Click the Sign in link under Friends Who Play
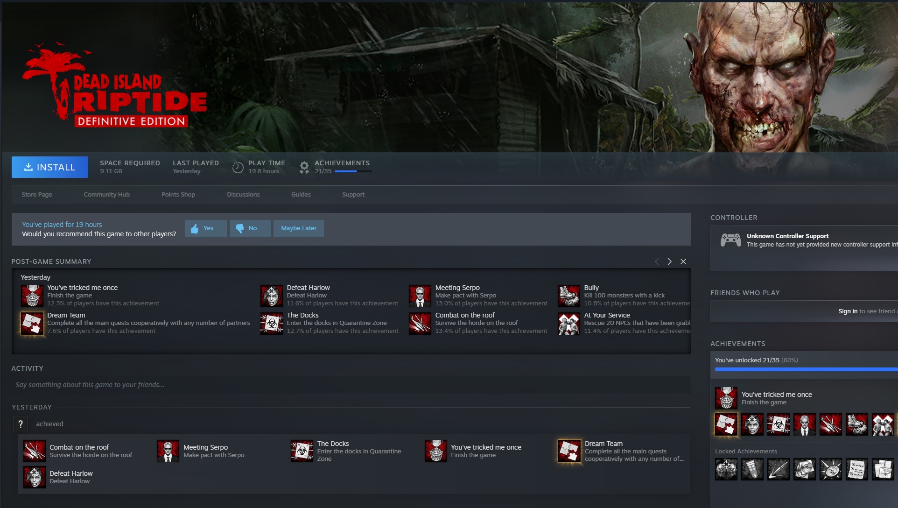 point(848,311)
